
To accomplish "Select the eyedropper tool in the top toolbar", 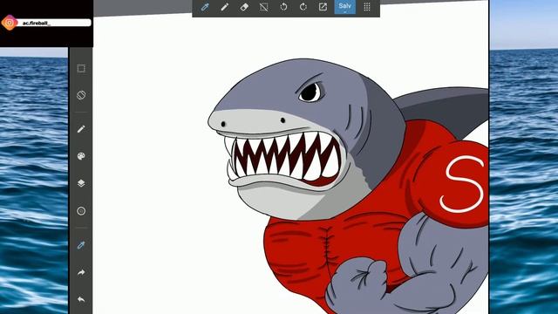I will [205, 7].
